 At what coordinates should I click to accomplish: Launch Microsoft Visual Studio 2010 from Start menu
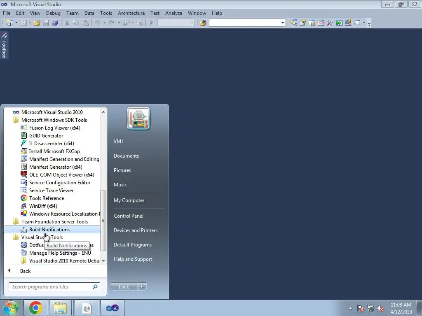(x=52, y=112)
